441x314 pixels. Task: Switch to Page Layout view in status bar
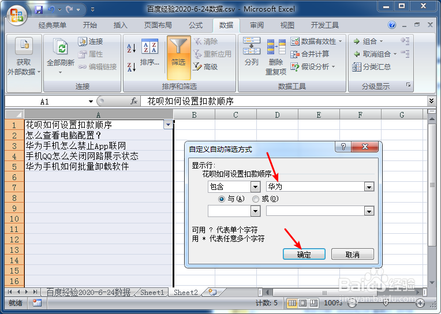[x=302, y=303]
